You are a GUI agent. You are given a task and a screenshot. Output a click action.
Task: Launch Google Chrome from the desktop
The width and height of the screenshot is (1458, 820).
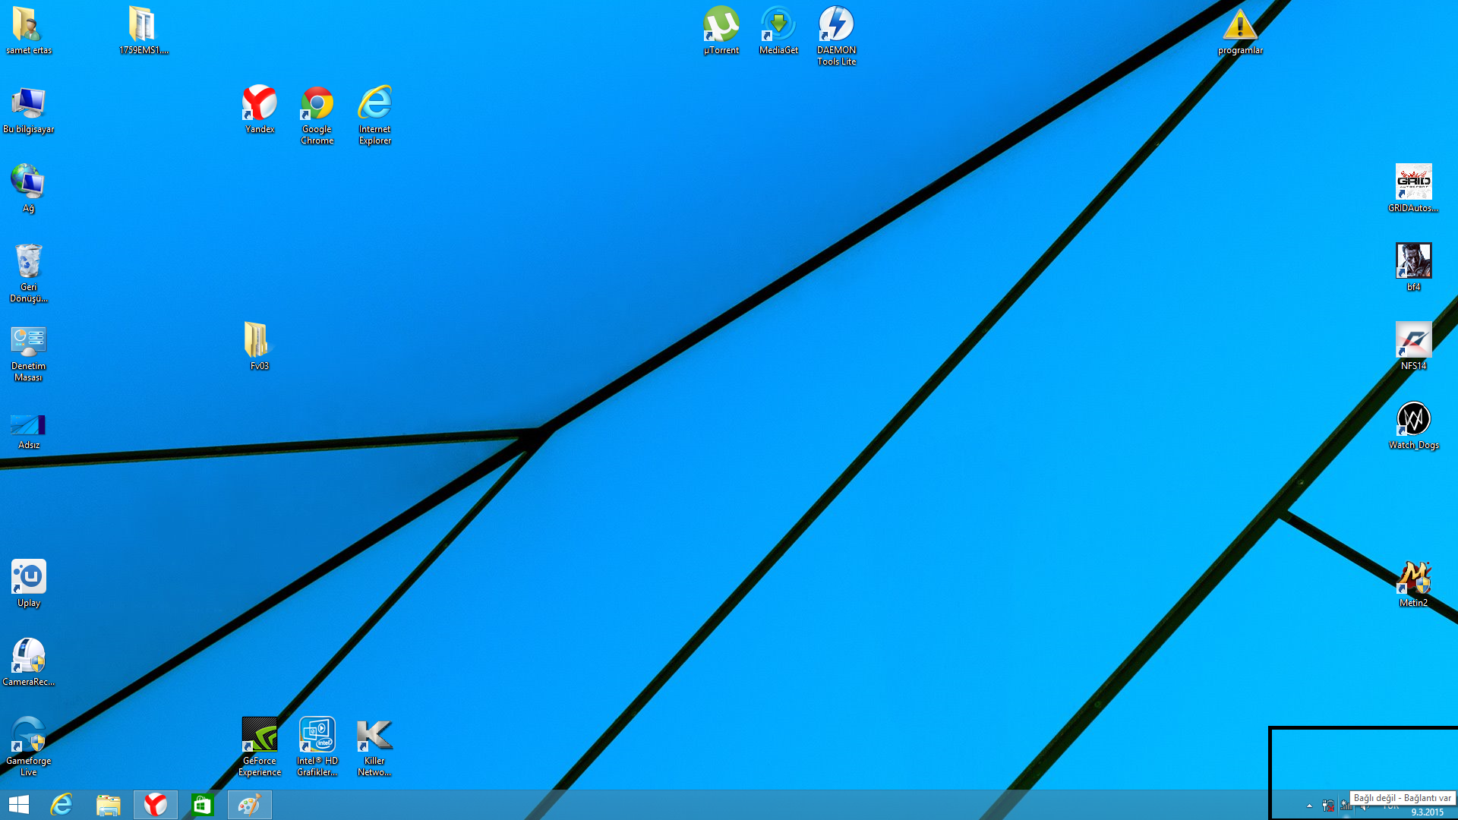(x=317, y=115)
